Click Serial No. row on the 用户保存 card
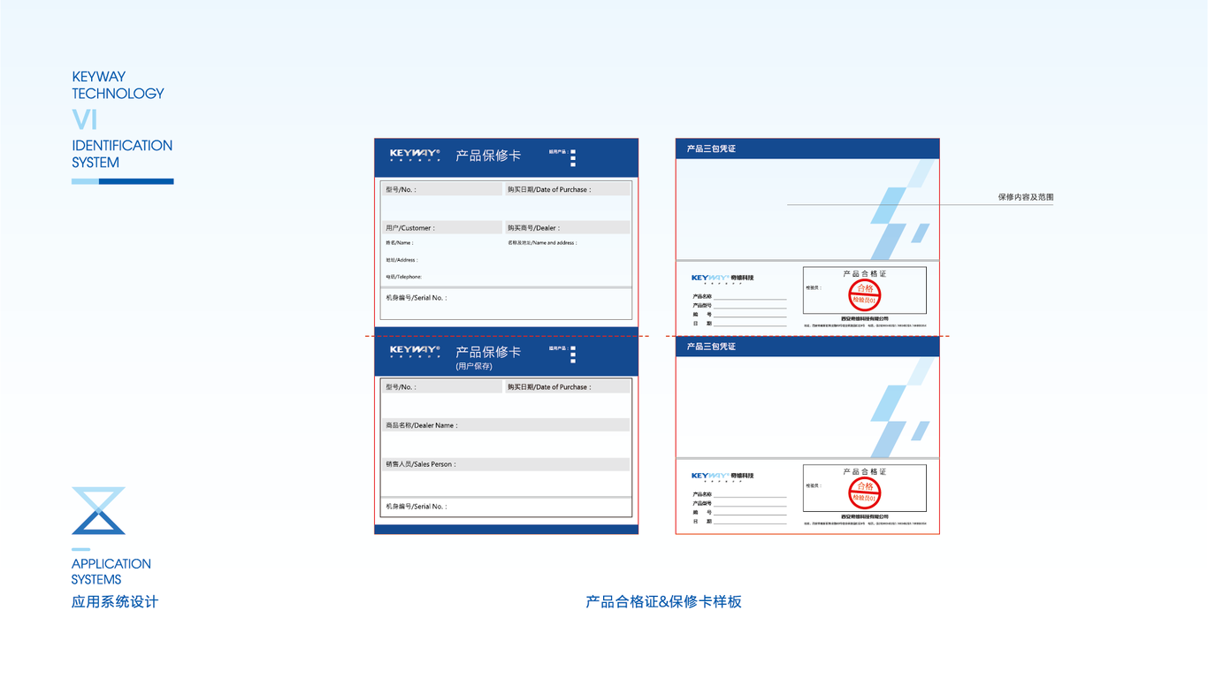 [x=506, y=507]
